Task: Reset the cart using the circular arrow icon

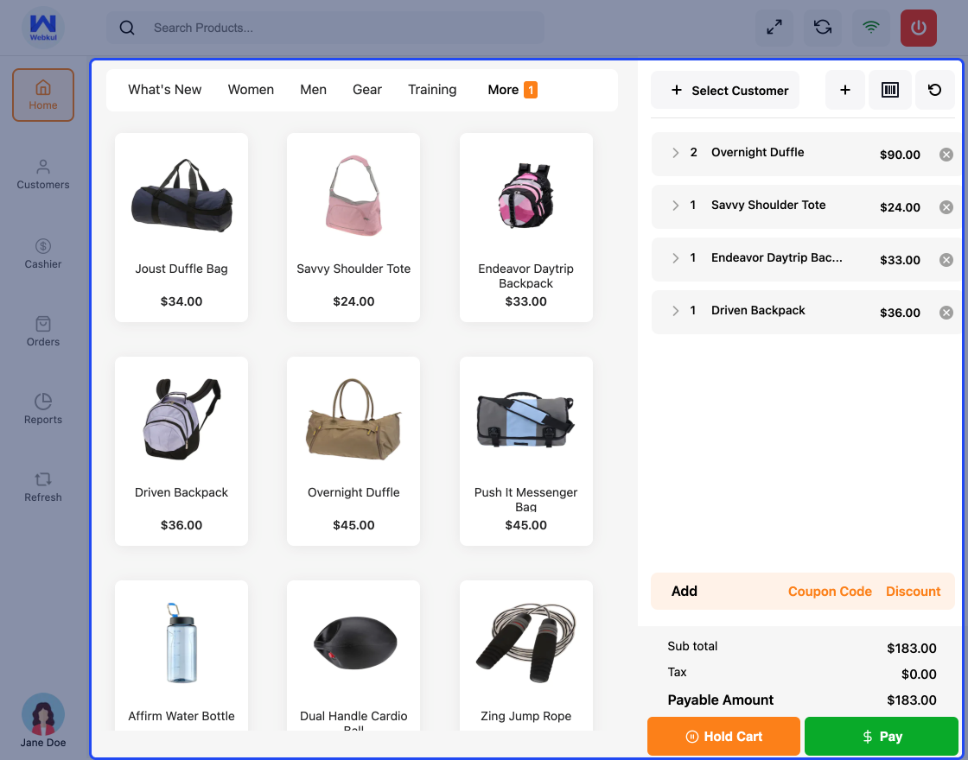Action: coord(935,90)
